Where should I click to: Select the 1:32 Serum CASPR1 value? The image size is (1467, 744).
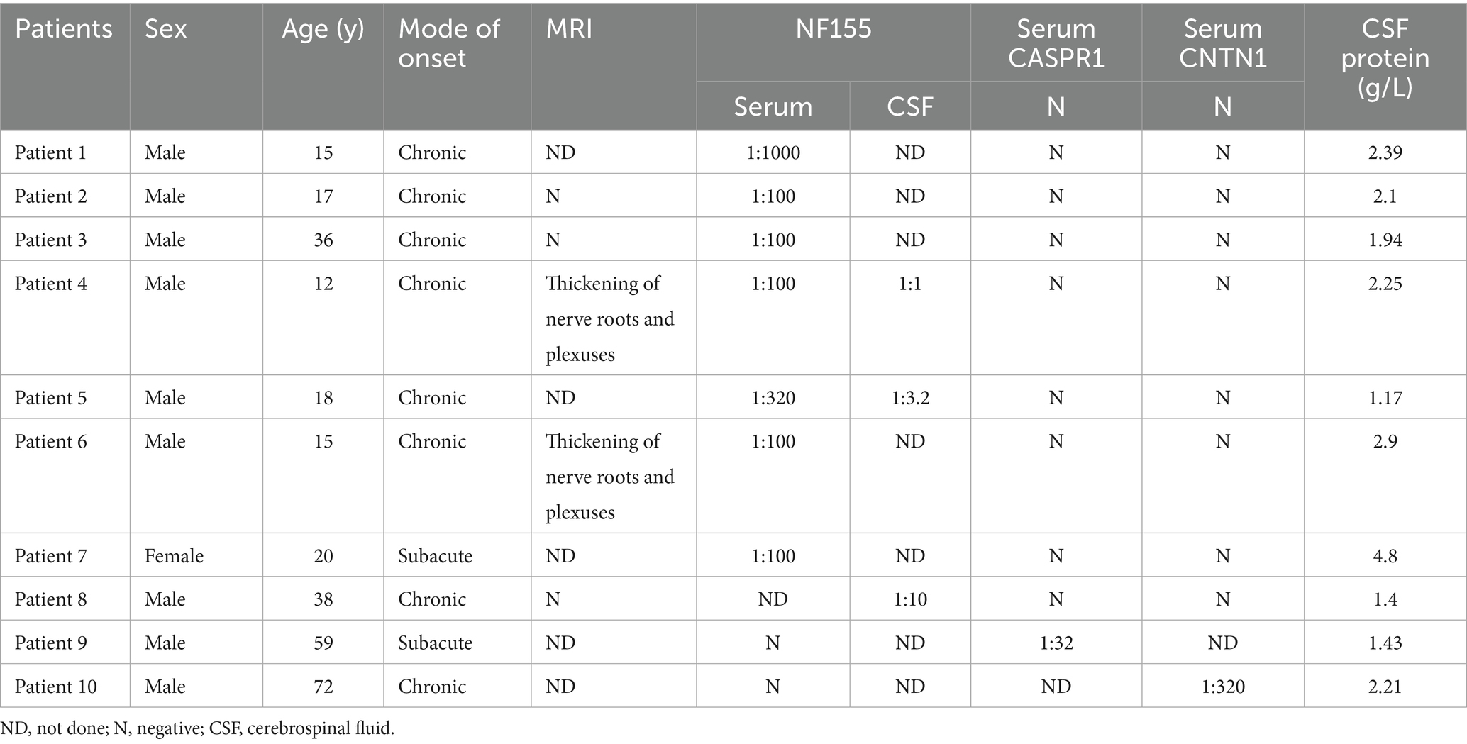(1056, 643)
